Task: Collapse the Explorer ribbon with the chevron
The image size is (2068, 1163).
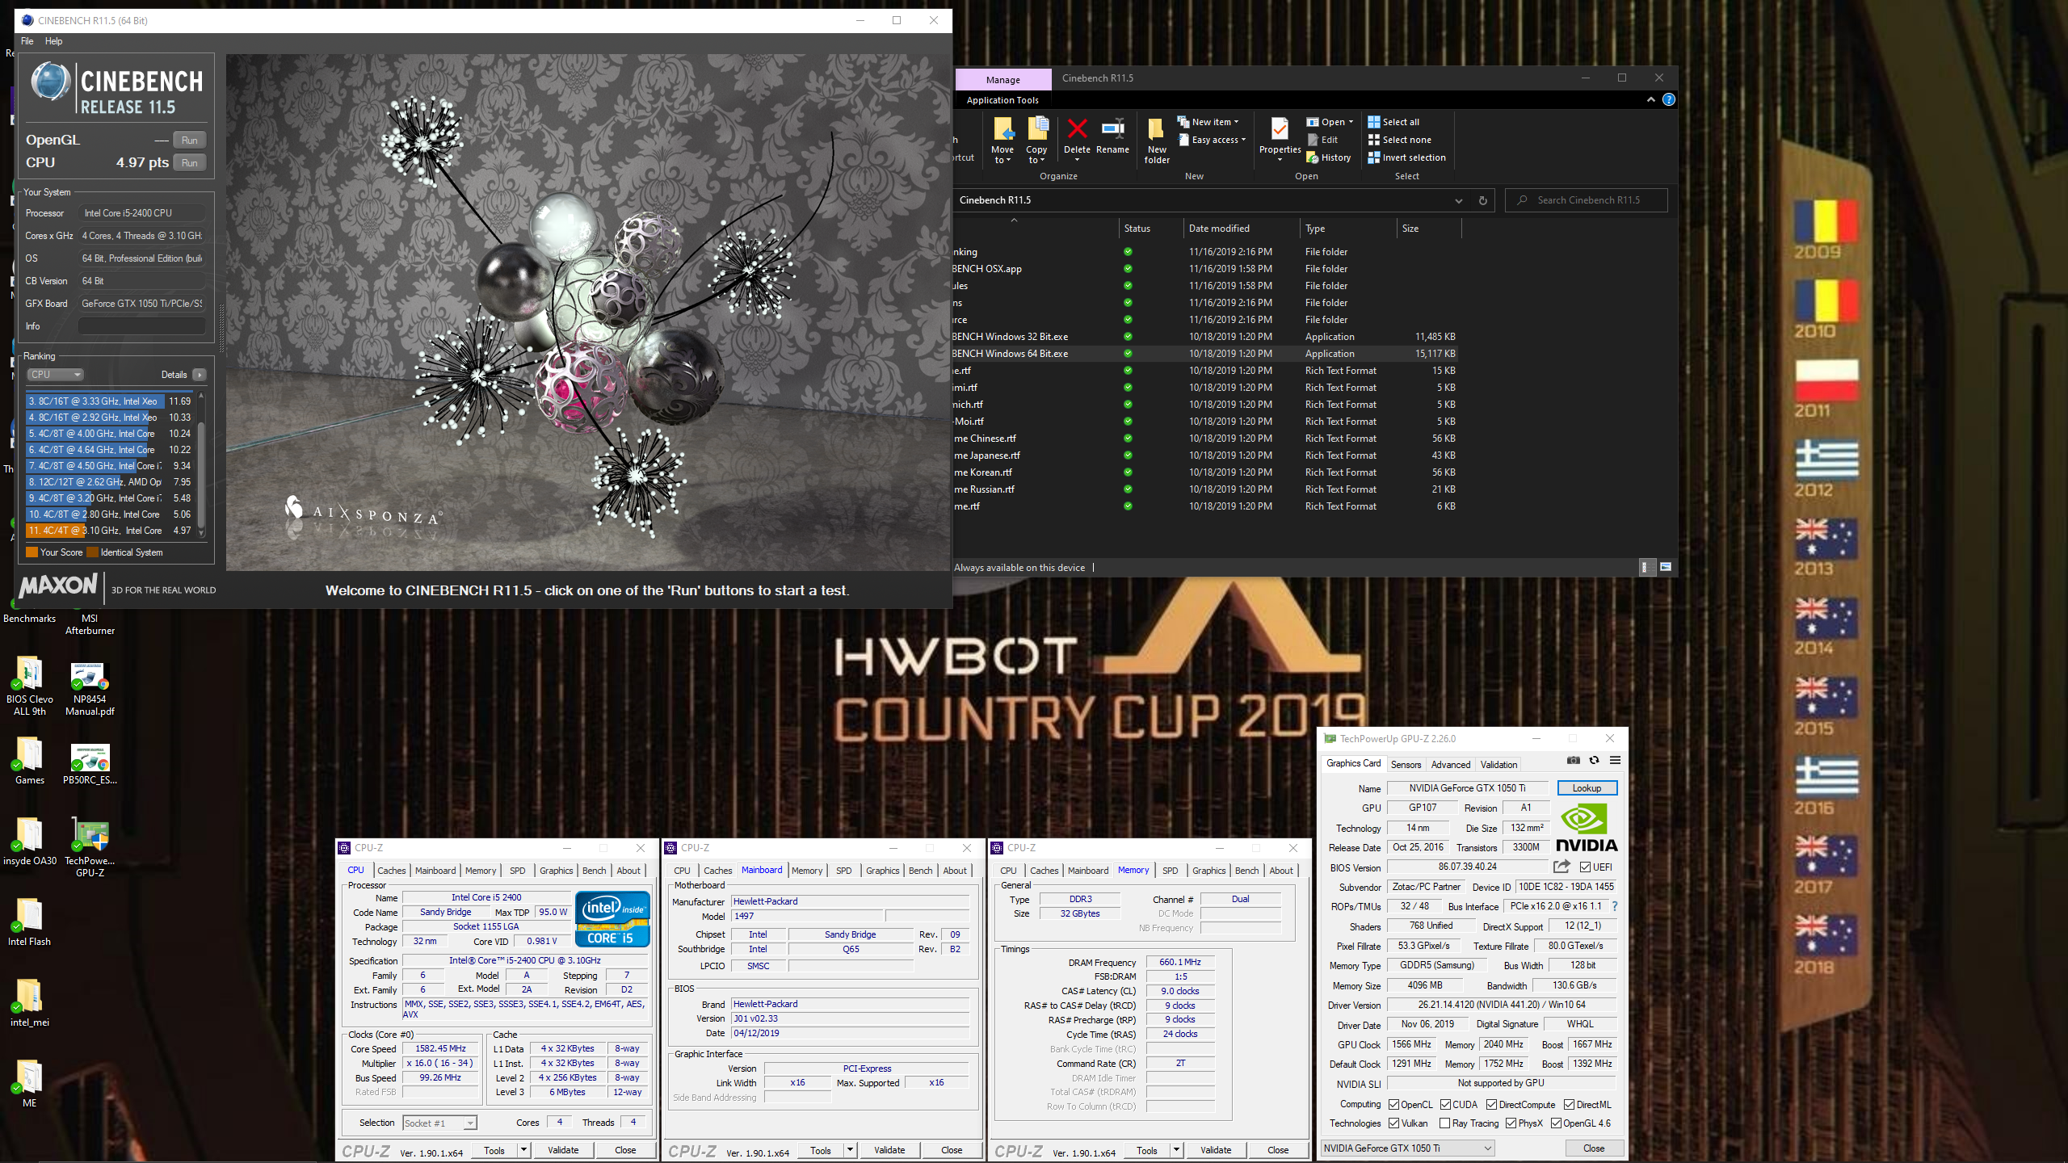Action: [x=1650, y=99]
